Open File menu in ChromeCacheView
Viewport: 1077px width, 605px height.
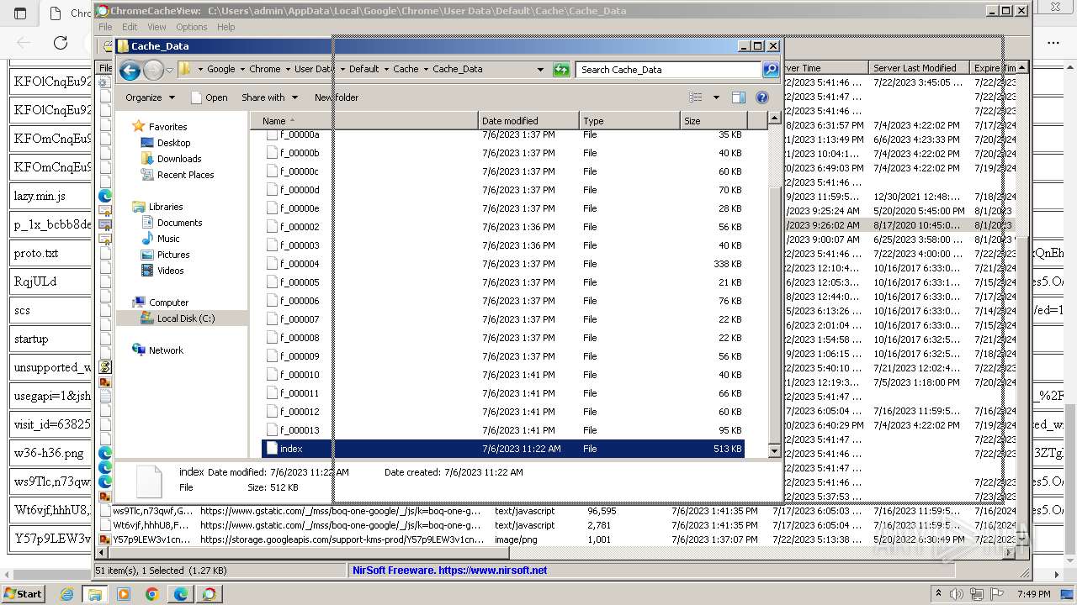click(105, 27)
